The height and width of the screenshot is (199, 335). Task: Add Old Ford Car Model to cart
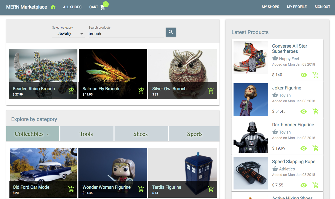[71, 189]
